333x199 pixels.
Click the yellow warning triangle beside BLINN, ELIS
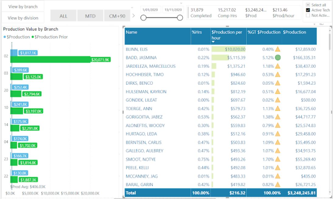277,49
